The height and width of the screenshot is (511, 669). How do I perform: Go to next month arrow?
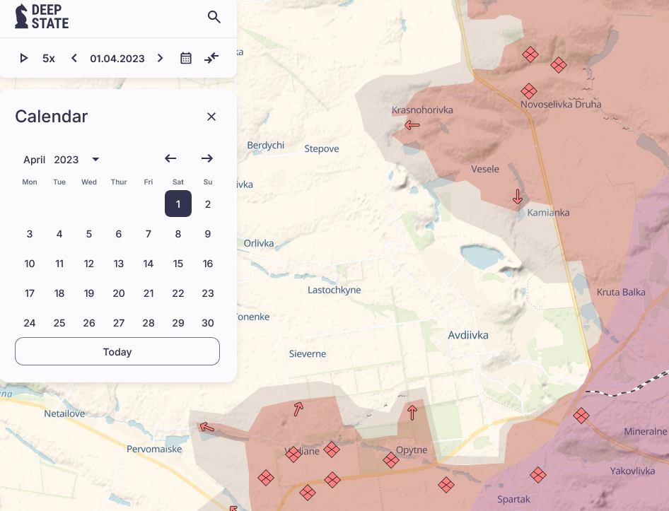tap(207, 159)
